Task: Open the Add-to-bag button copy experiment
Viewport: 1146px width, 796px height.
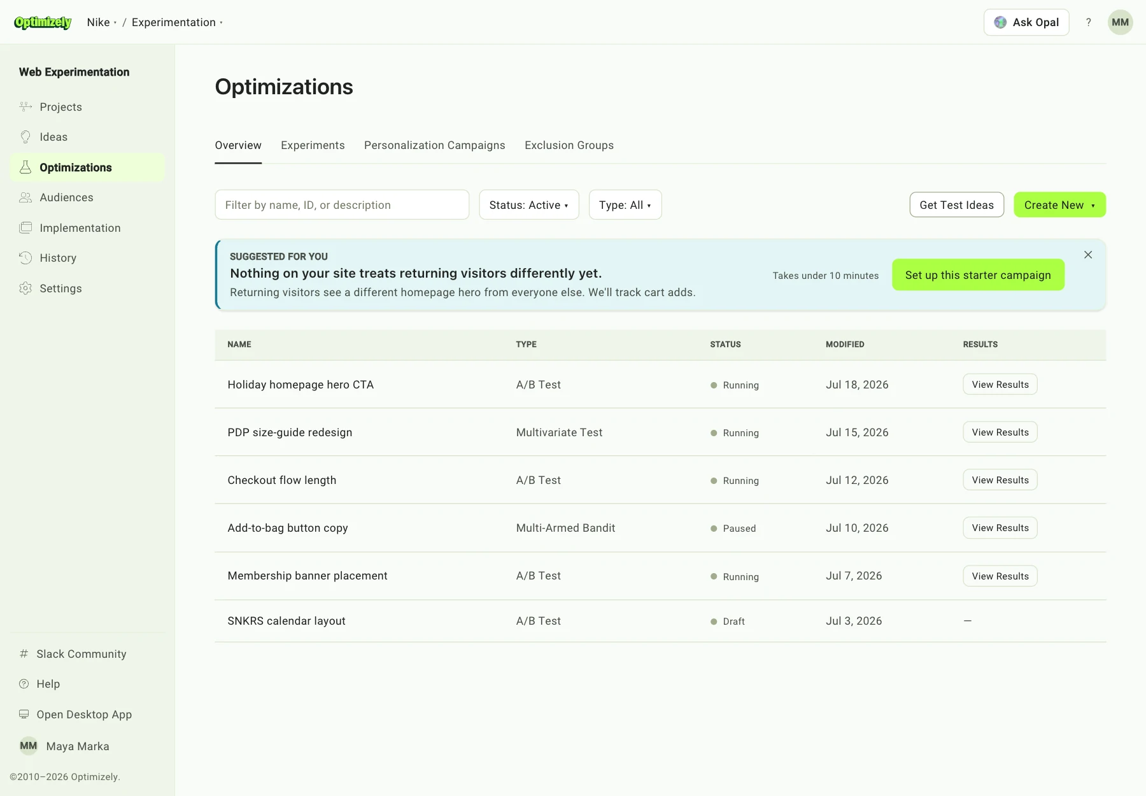Action: coord(288,528)
